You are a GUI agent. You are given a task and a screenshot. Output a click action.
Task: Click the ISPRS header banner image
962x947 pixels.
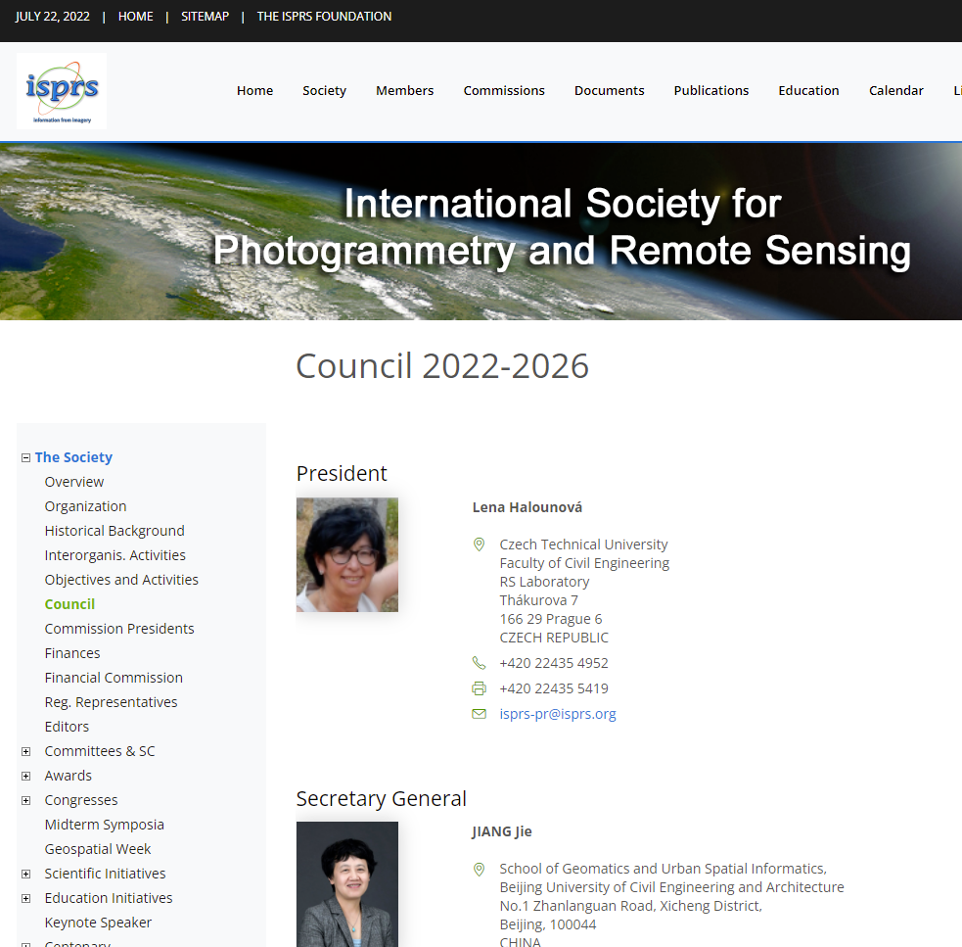click(481, 231)
